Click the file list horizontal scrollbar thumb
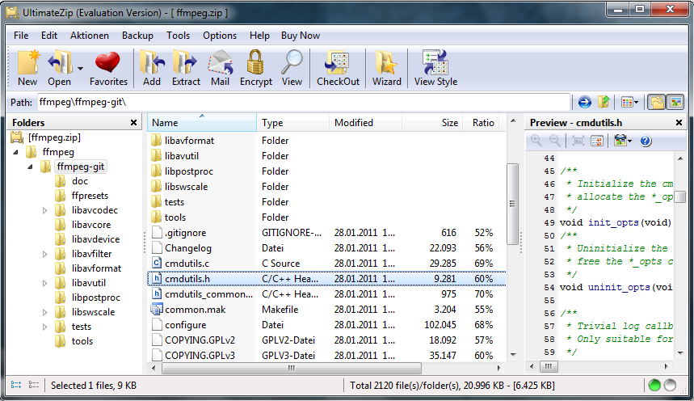This screenshot has height=401, width=694. [x=292, y=368]
